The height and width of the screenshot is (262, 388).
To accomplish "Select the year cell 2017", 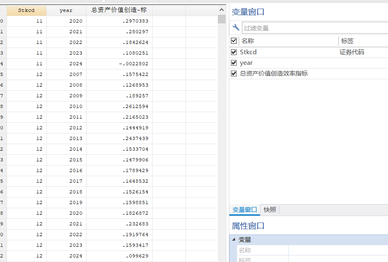I will click(x=66, y=181).
